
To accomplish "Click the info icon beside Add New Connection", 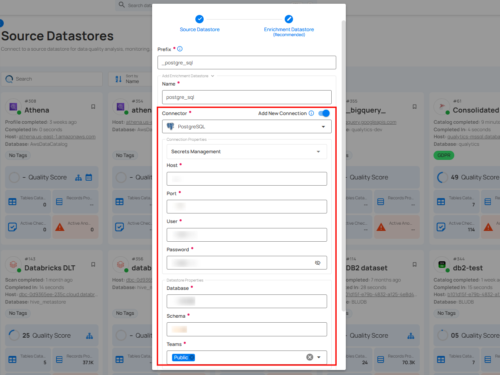I will (311, 113).
